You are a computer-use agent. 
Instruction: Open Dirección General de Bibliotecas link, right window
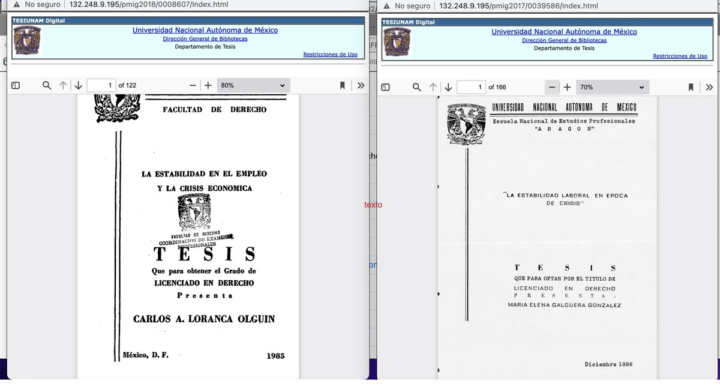point(564,40)
